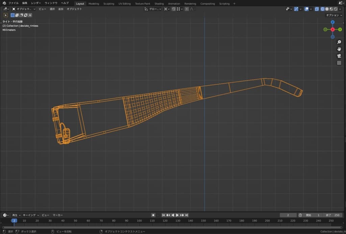The width and height of the screenshot is (346, 234).
Task: Click the pan view hand icon
Action: (x=339, y=49)
